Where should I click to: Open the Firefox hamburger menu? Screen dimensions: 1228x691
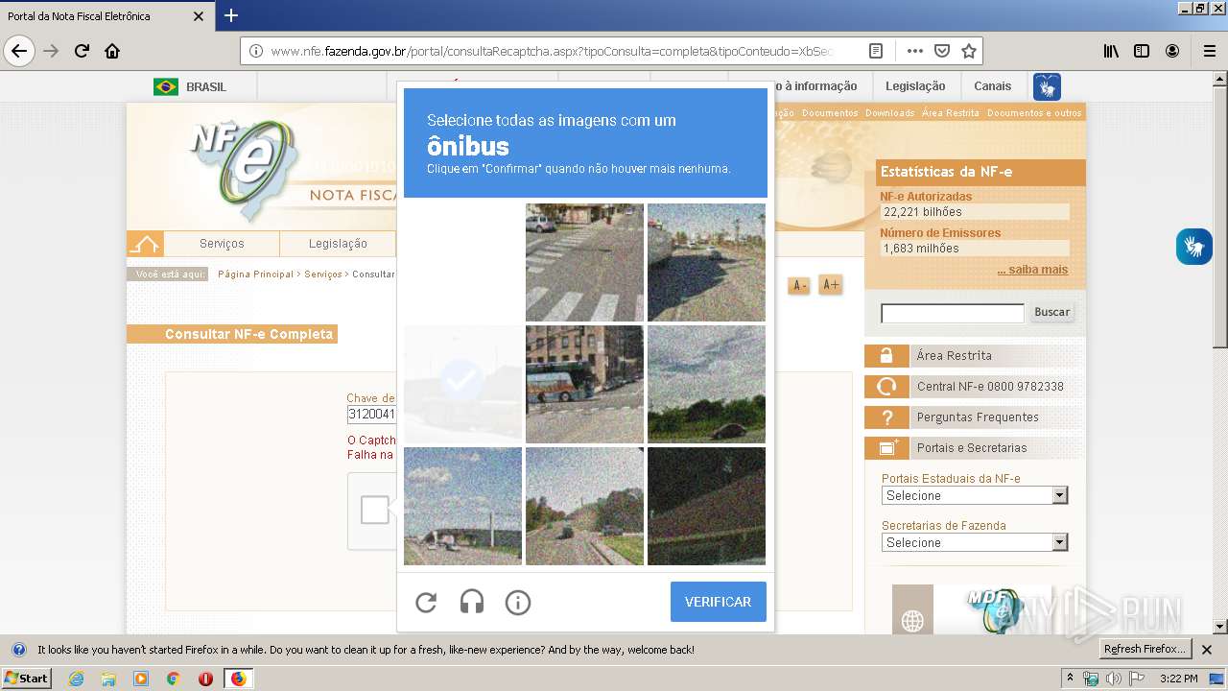1209,51
